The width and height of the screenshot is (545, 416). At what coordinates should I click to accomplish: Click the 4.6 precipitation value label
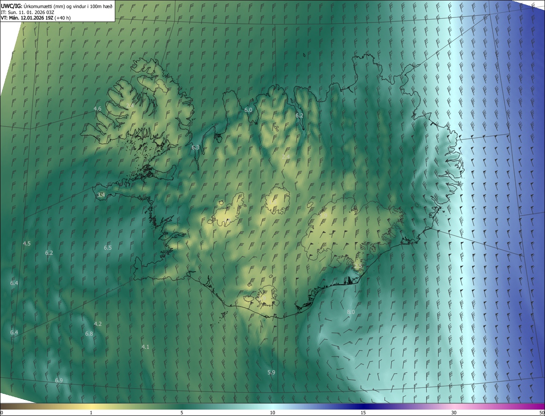pos(98,109)
